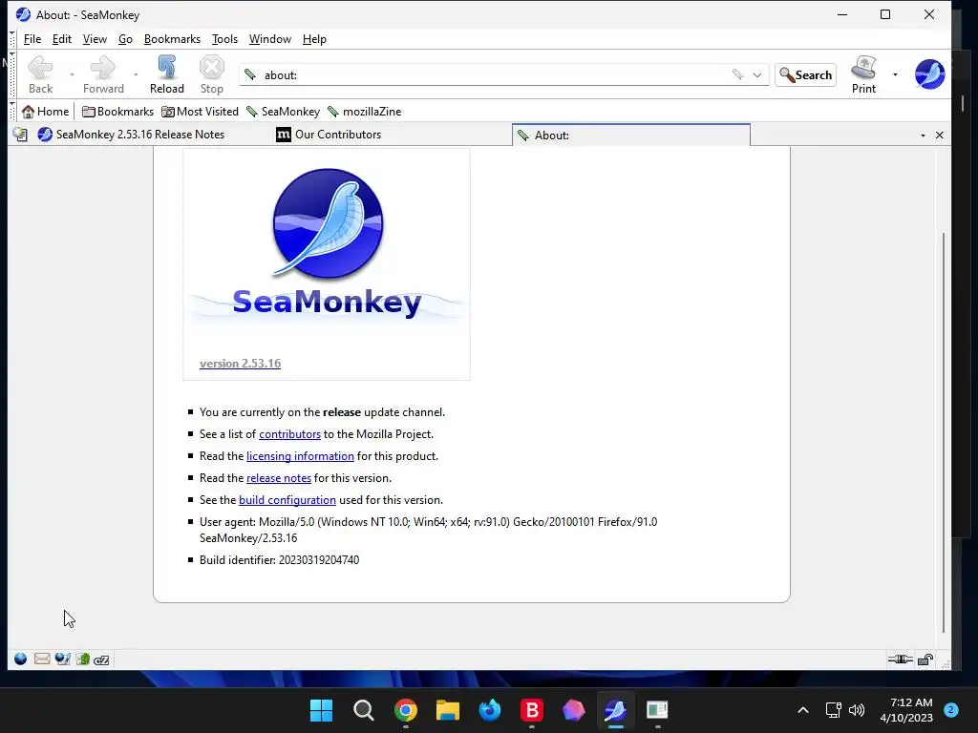
Task: Open network icon in system tray
Action: [x=833, y=710]
